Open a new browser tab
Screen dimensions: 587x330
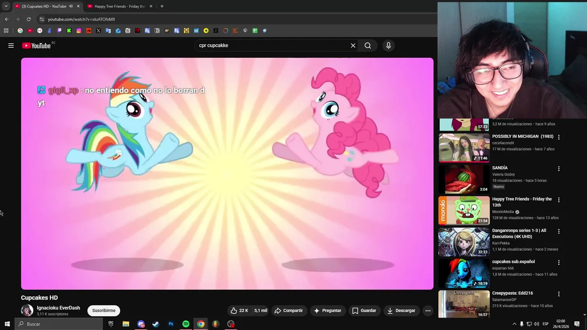(x=162, y=6)
